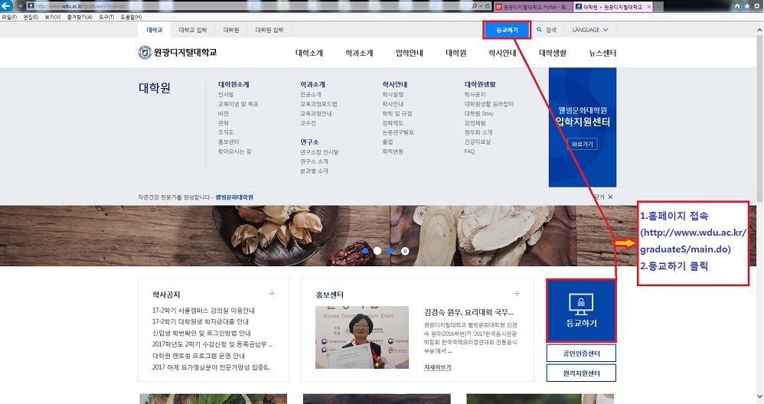Screen dimensions: 764x404
Task: Switch to the 원광디지털대학교 Portal browser tab
Action: [532, 7]
